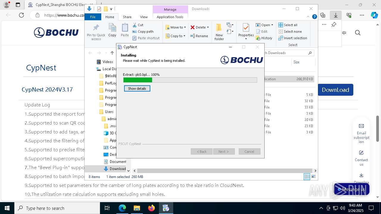Click the Windows Start button
This screenshot has width=381, height=214.
(7, 208)
